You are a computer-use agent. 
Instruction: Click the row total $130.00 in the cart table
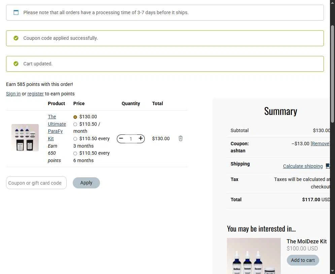click(x=161, y=139)
